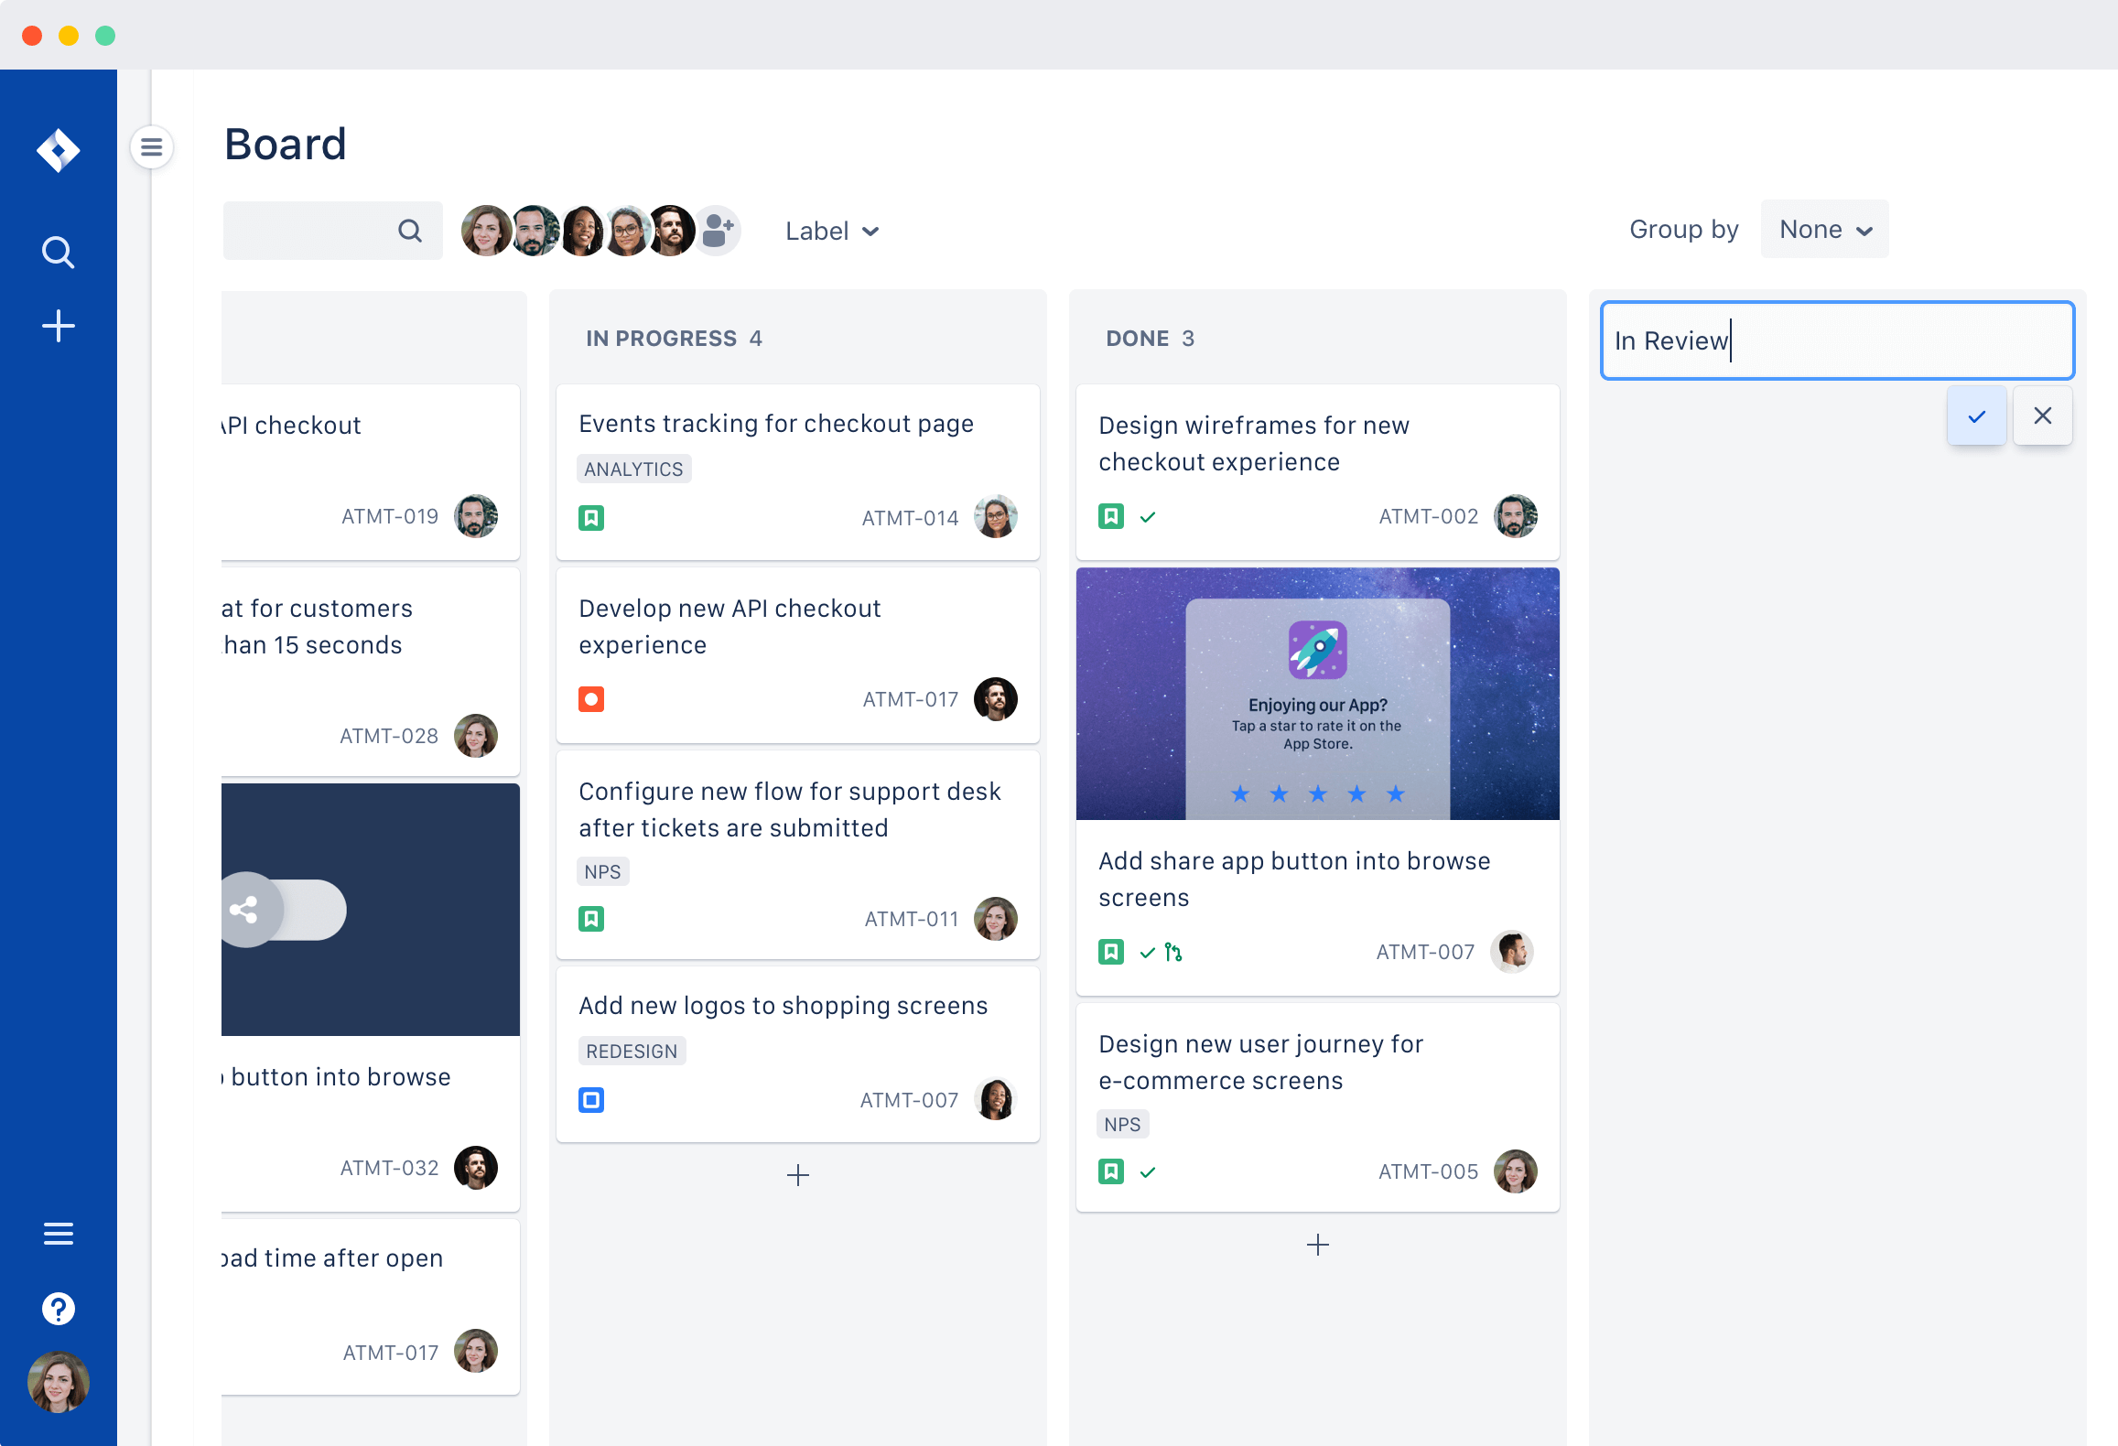Screen dimensions: 2118x1446
Task: Confirm new column with checkmark button
Action: coord(1977,416)
